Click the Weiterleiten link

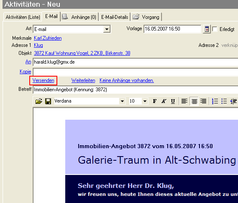83,80
